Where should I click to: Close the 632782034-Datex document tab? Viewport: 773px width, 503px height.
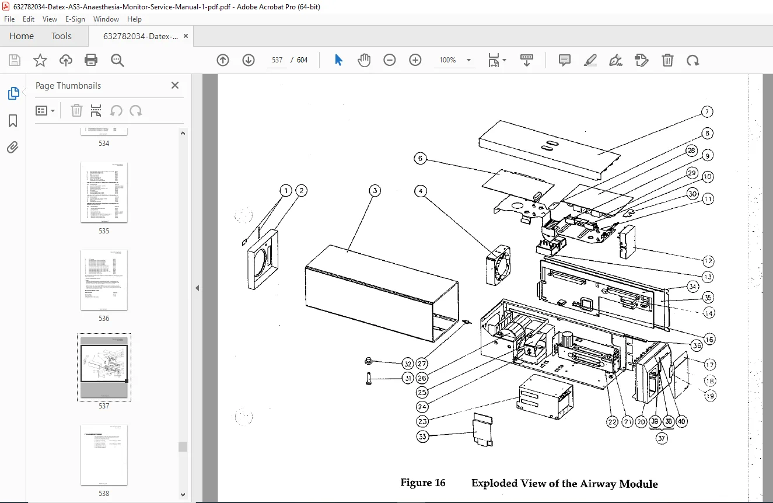(x=186, y=36)
